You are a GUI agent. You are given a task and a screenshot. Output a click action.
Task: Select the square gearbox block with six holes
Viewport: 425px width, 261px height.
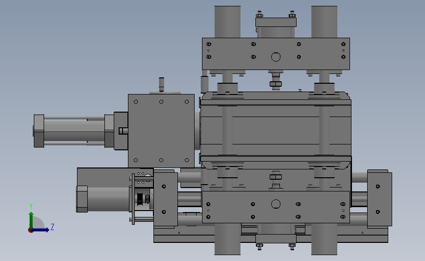[161, 131]
